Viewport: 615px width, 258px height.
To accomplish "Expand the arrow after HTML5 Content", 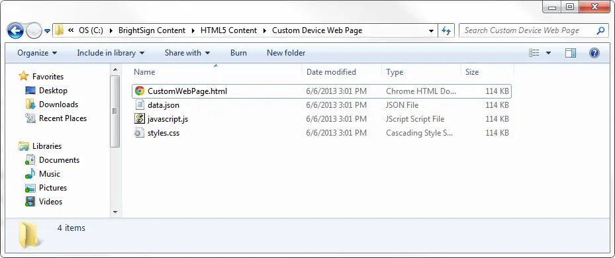I will (264, 30).
